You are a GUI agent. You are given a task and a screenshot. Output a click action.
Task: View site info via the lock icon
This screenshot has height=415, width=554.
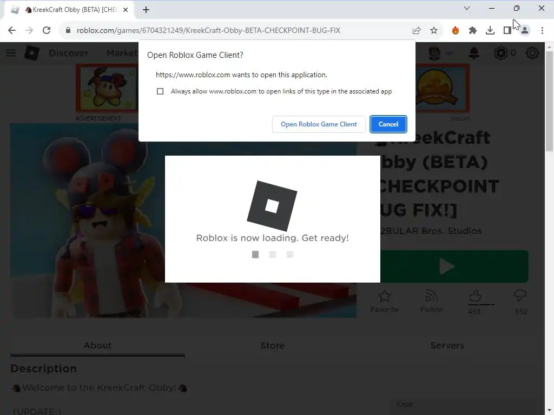click(x=68, y=30)
